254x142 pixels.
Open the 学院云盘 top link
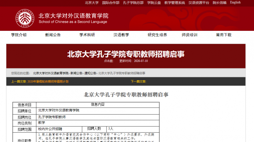tap(154, 3)
